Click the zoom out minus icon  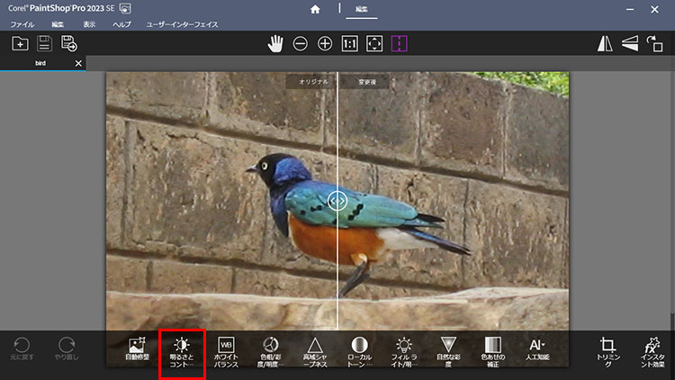click(x=300, y=43)
